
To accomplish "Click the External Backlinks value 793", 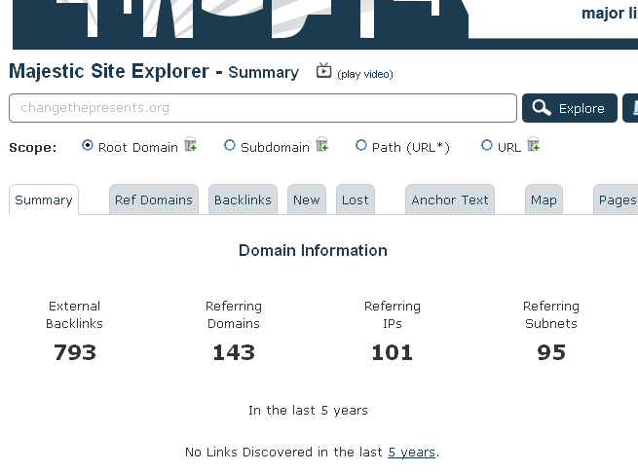I will (75, 352).
